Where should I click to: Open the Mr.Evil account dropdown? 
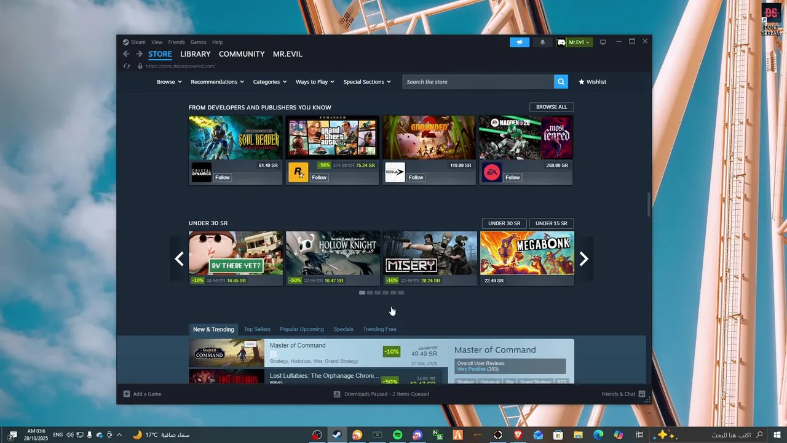[579, 42]
